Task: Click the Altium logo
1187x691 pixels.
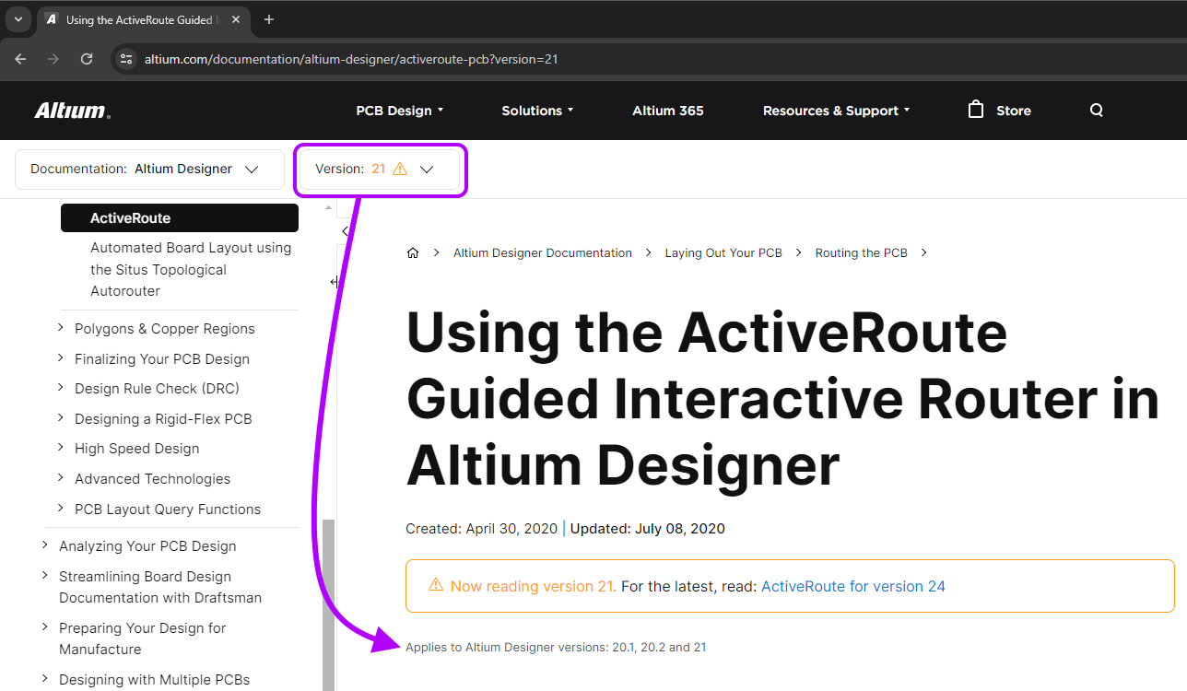Action: 73,111
